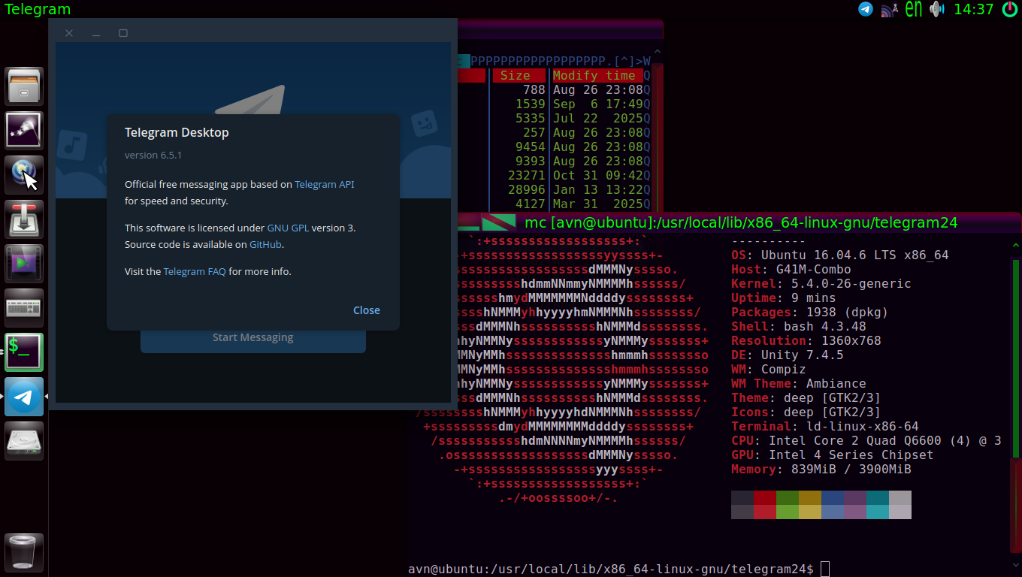Click the dimmed Start Messaging button
Screen dimensions: 1022x577
[x=253, y=337]
